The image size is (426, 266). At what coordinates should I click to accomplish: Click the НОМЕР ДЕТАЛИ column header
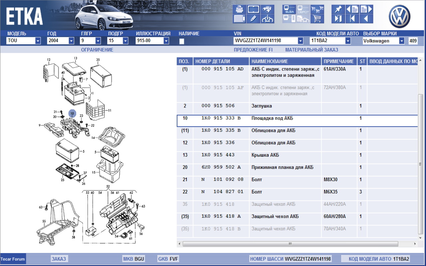tap(221, 62)
